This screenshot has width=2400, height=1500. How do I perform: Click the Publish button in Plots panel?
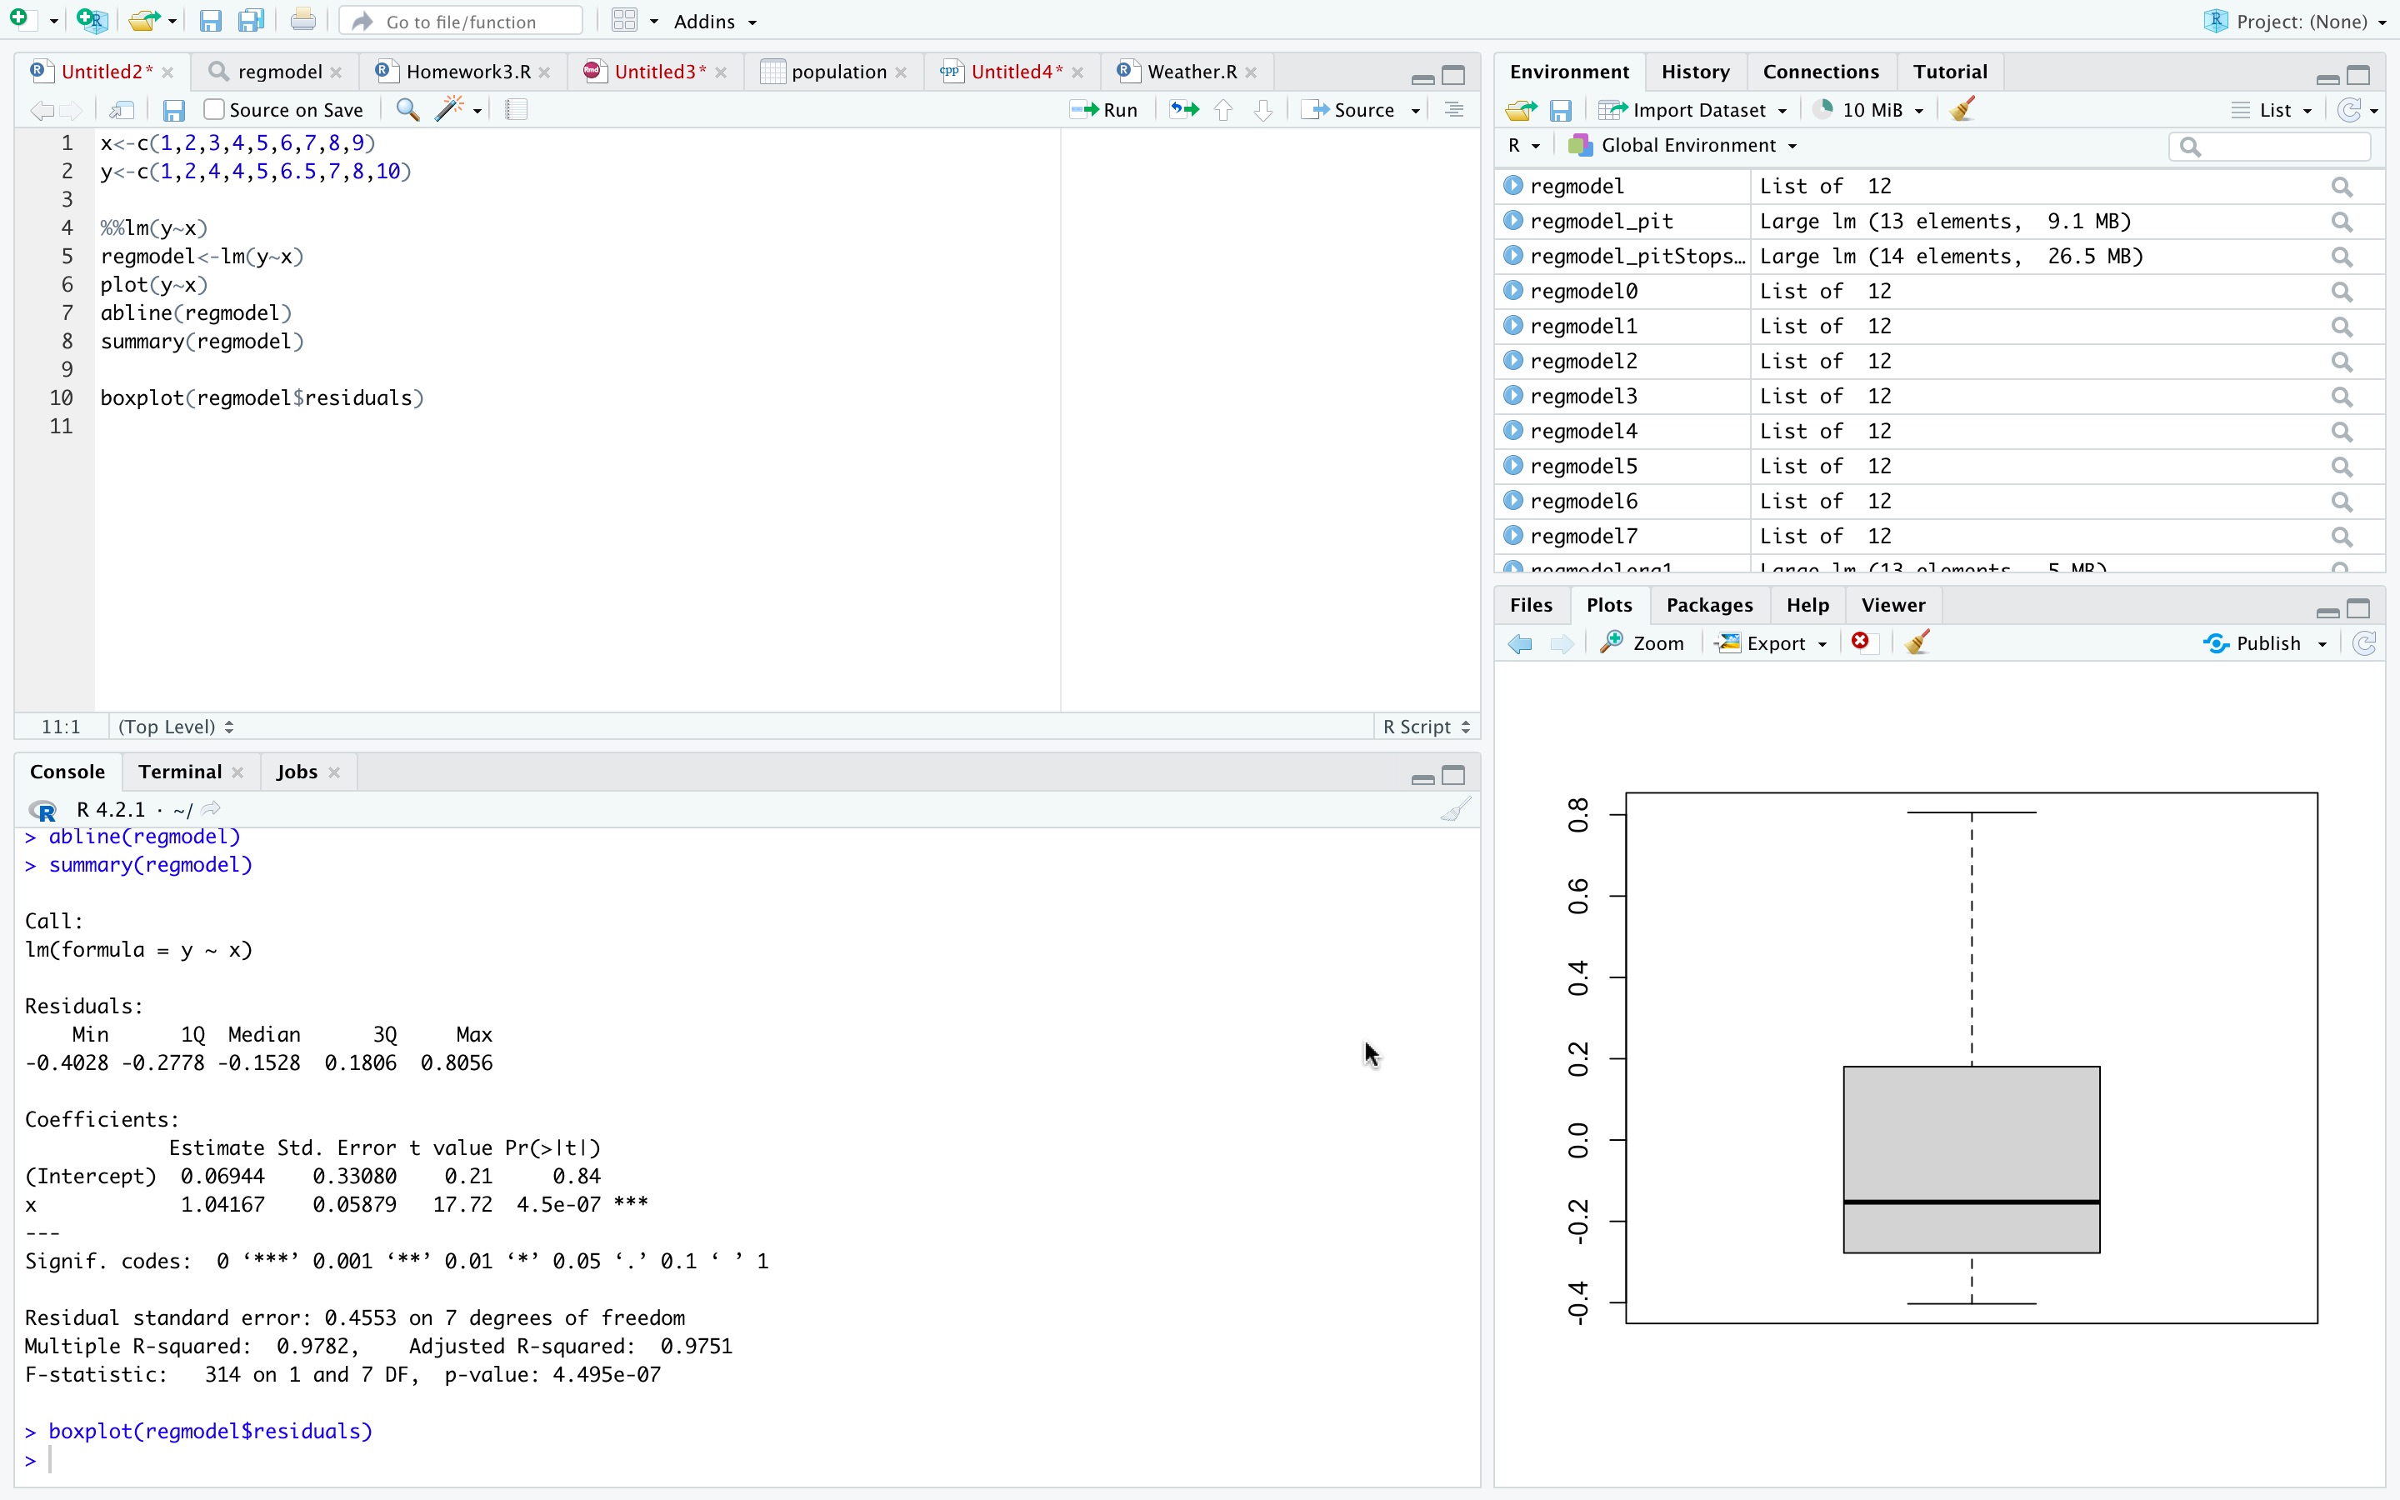pyautogui.click(x=2263, y=642)
